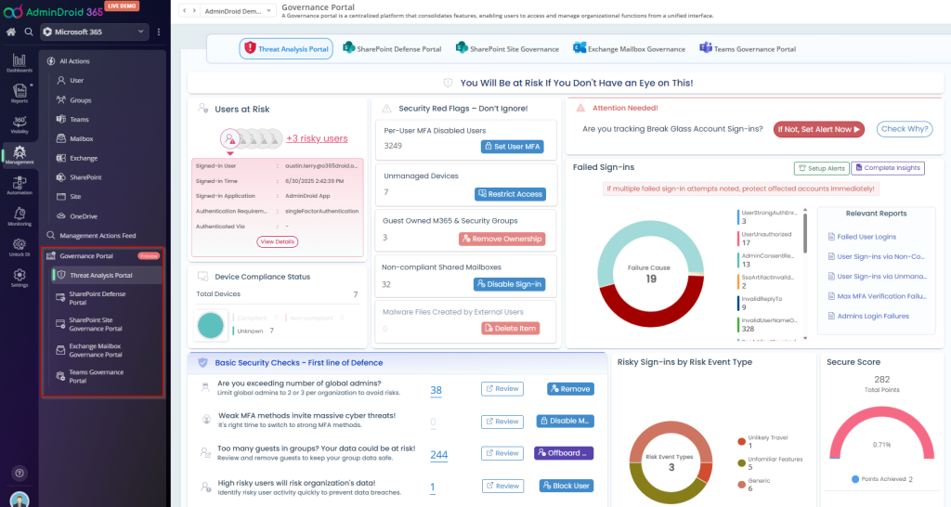Click the failure cause legend scrollbar
The height and width of the screenshot is (507, 951).
805,232
